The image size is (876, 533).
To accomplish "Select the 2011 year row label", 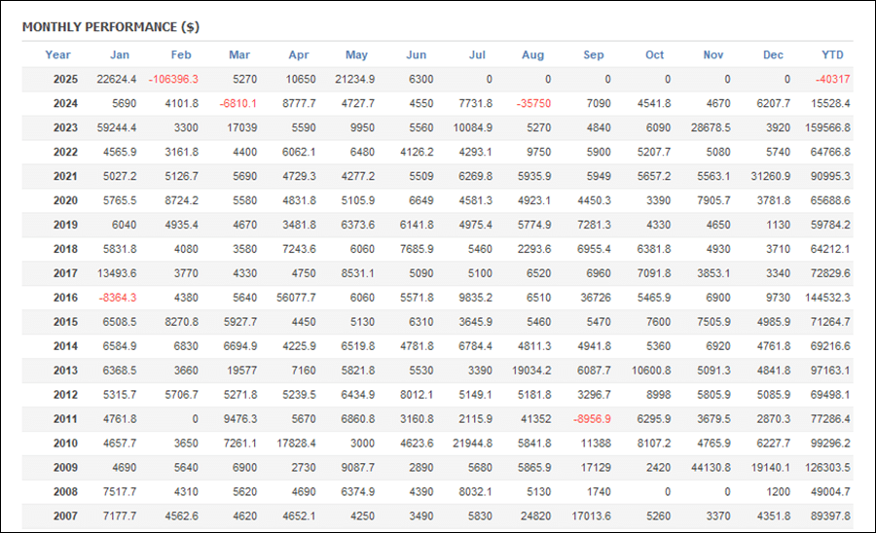I will tap(65, 419).
